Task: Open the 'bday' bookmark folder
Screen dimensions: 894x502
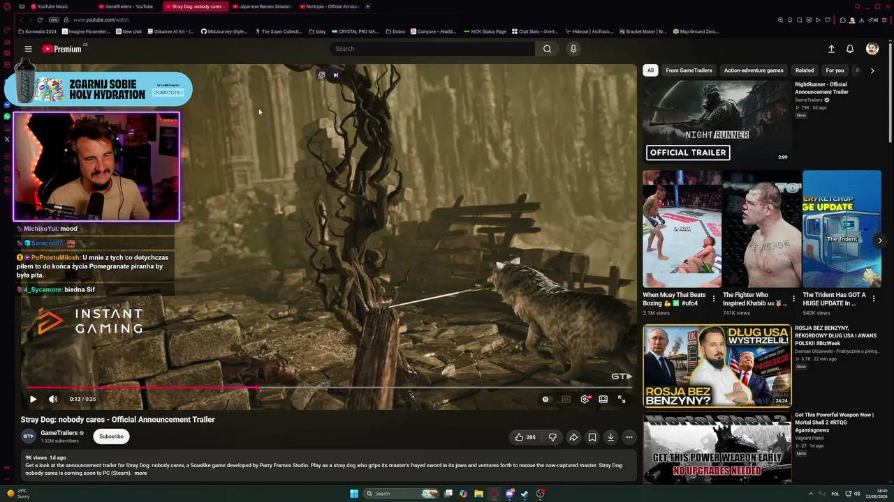Action: coord(318,31)
